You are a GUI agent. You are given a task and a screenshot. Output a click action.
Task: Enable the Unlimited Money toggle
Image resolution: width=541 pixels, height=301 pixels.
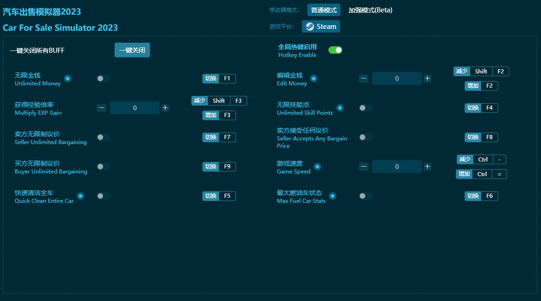(103, 79)
